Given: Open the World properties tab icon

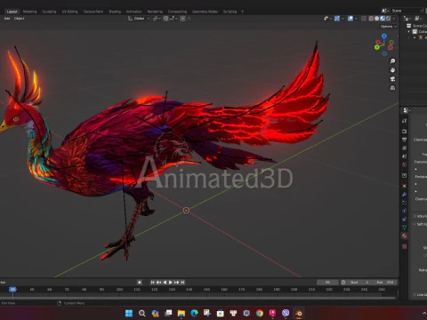Looking at the screenshot, I should click(x=405, y=164).
